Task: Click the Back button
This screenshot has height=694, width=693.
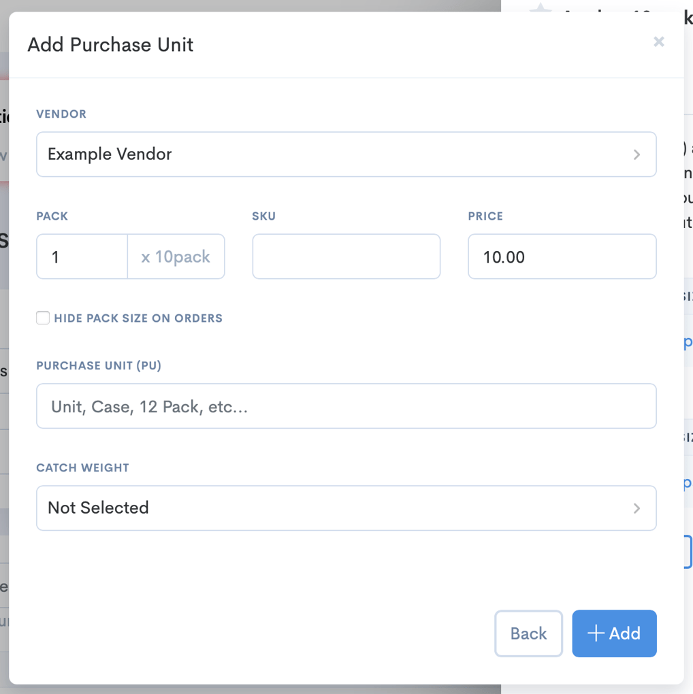Action: tap(528, 633)
